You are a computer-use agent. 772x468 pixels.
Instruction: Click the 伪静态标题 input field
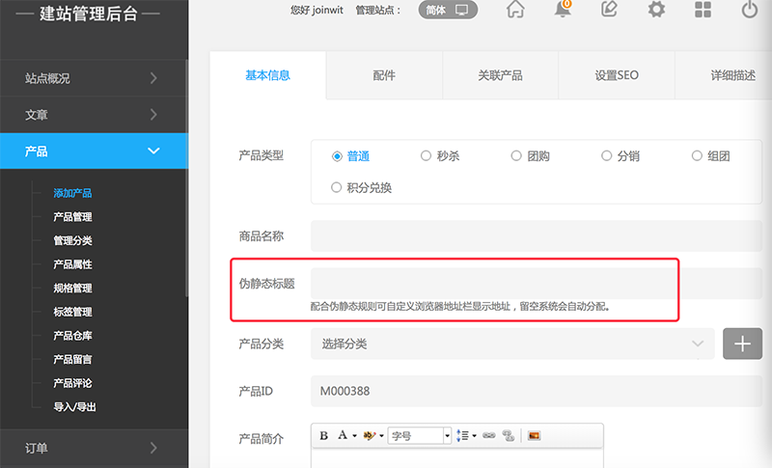click(494, 283)
